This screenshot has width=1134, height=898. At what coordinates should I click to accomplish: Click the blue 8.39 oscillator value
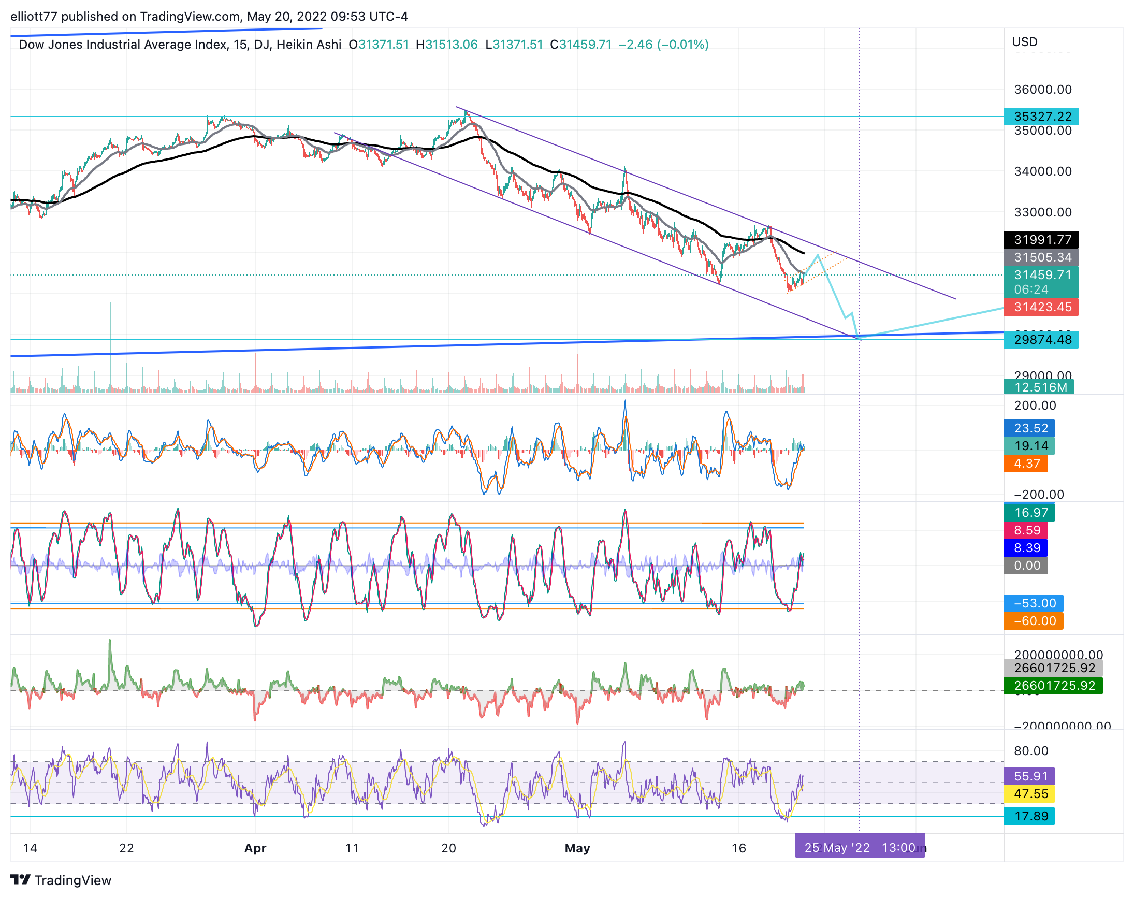tap(1025, 548)
